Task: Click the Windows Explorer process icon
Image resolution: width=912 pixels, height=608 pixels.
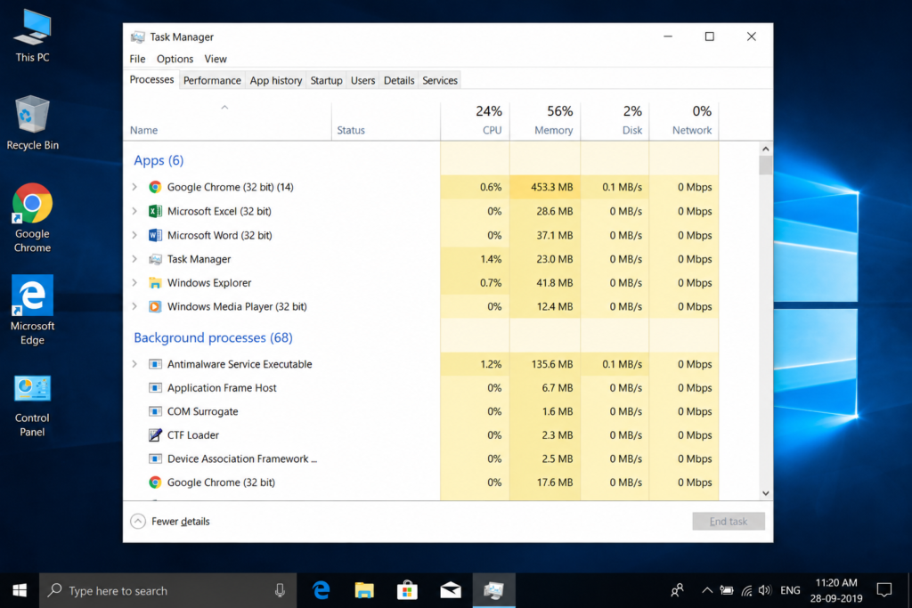Action: 155,283
